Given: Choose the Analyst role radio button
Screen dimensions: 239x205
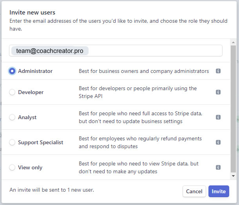Looking at the screenshot, I should [12, 117].
